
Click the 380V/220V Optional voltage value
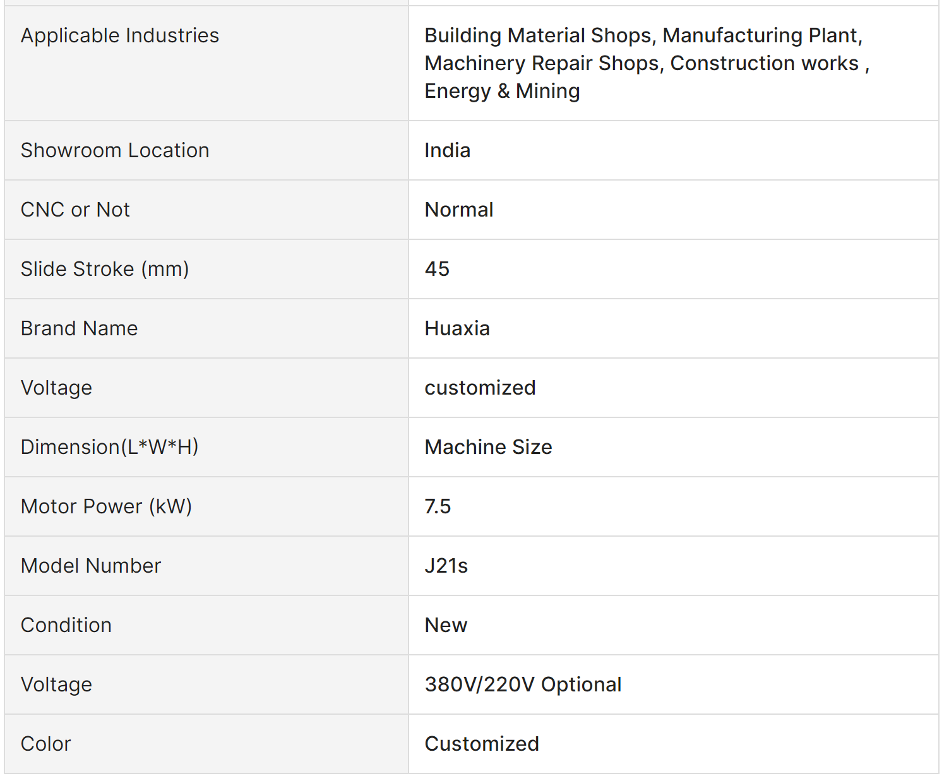(523, 684)
